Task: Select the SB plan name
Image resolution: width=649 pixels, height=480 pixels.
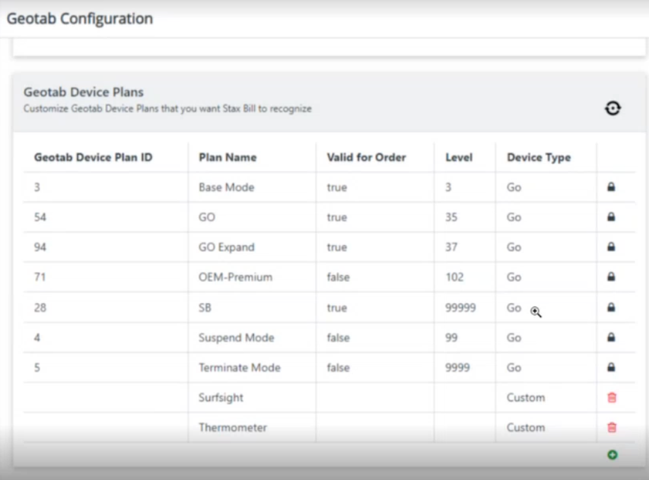Action: point(205,308)
